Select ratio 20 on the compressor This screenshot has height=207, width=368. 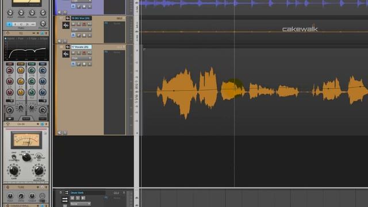pos(27,24)
